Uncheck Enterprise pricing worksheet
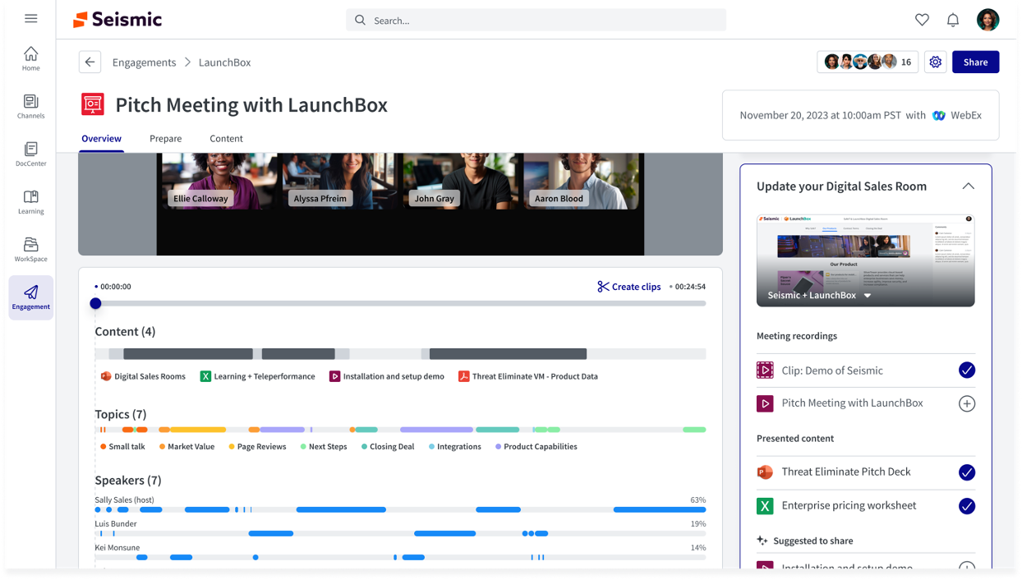 [967, 506]
